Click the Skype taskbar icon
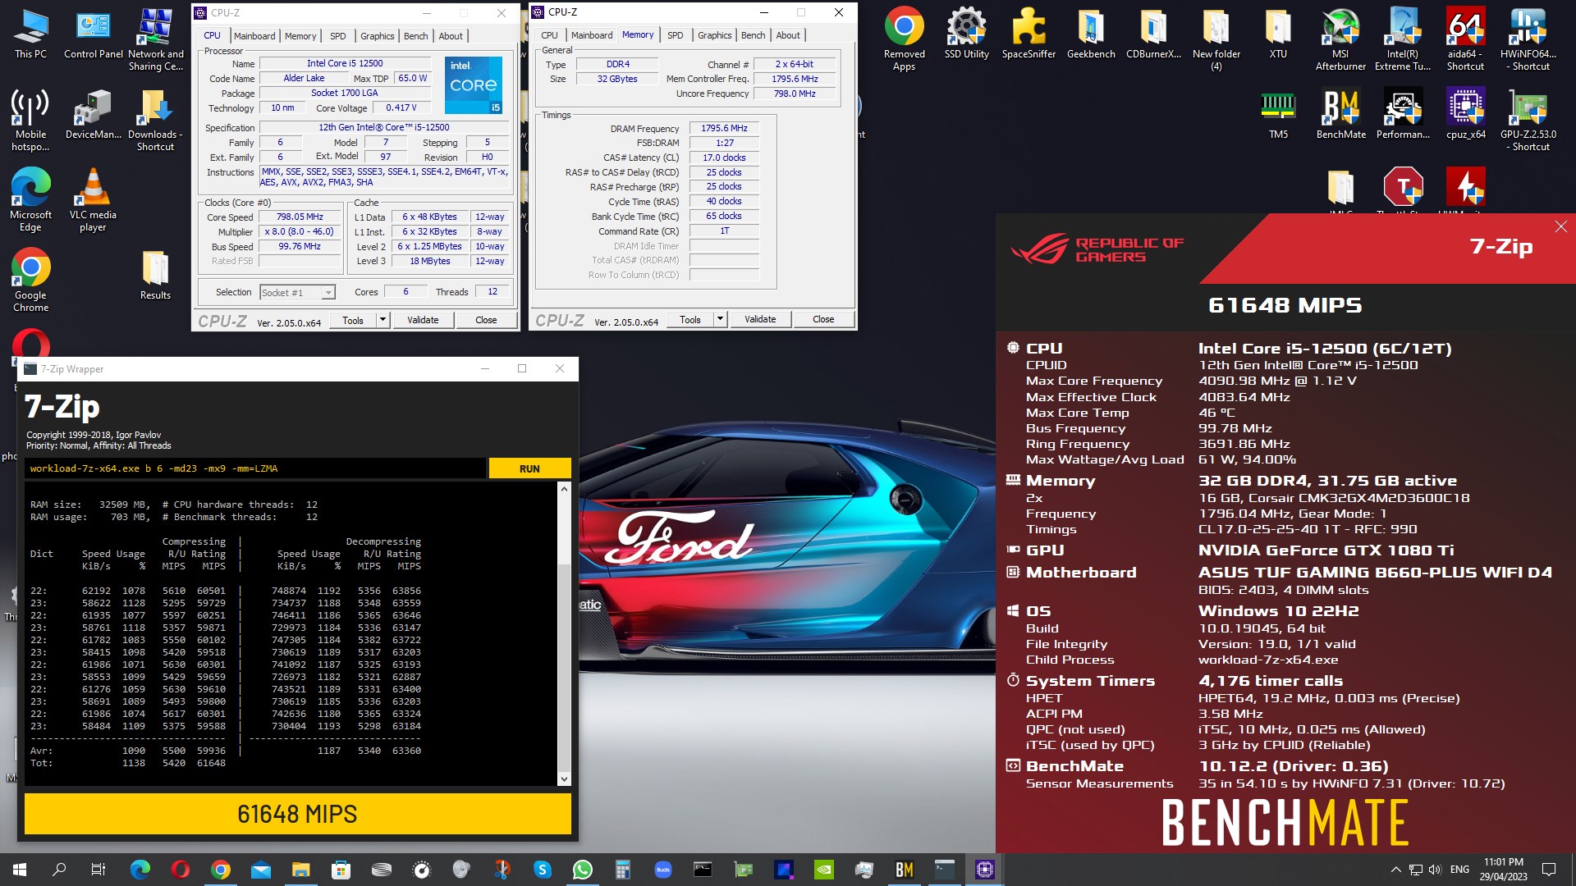 pos(543,870)
